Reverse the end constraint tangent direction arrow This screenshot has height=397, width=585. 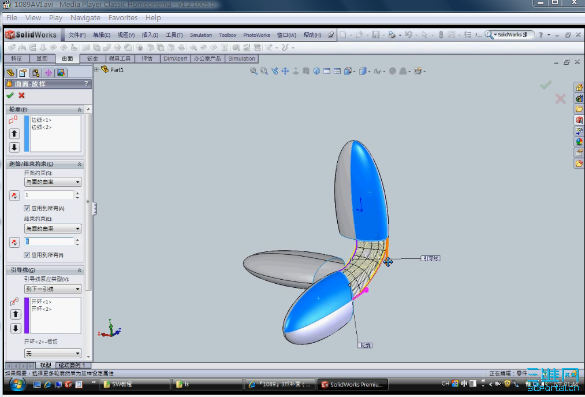14,242
